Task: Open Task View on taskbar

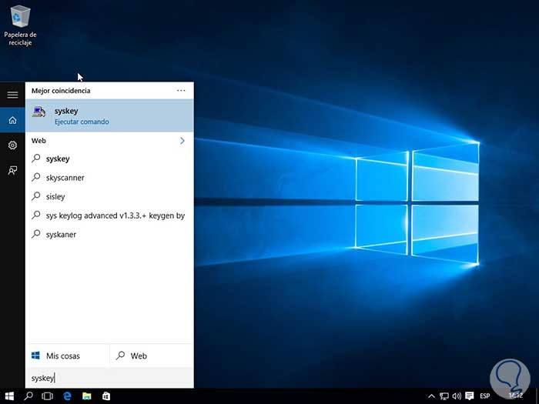Action: tap(47, 396)
